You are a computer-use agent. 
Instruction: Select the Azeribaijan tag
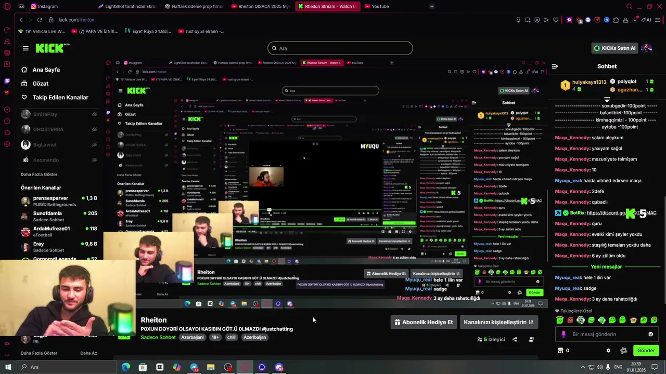255,338
